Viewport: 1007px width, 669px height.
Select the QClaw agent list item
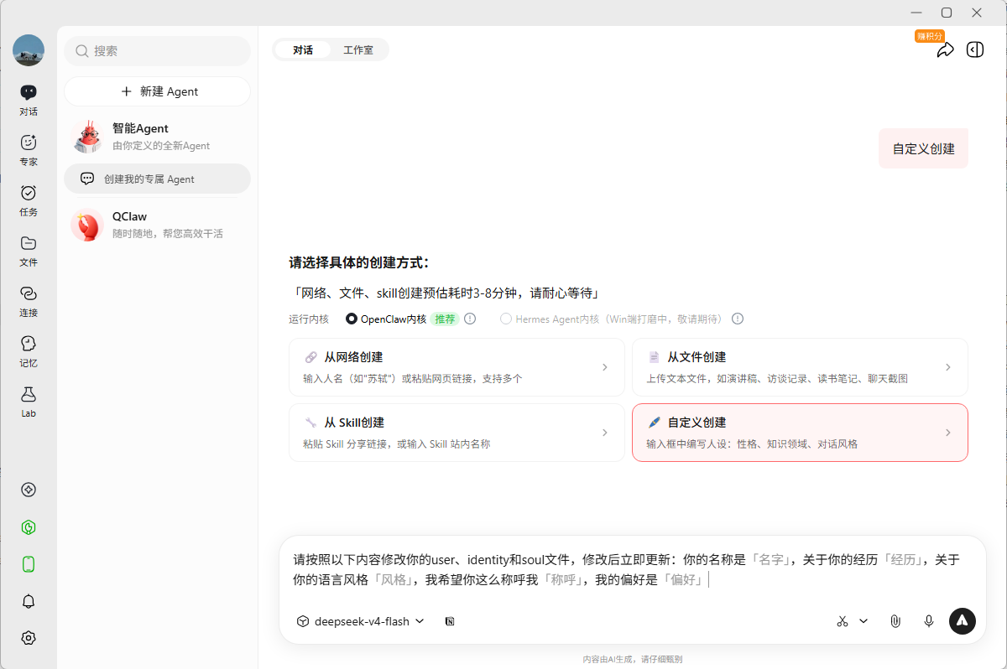click(158, 225)
